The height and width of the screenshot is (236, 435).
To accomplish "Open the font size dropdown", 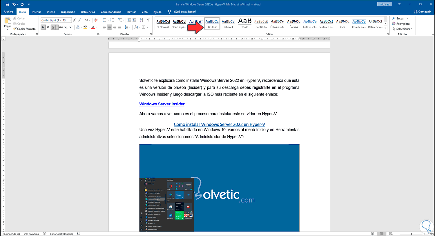I will [70, 20].
